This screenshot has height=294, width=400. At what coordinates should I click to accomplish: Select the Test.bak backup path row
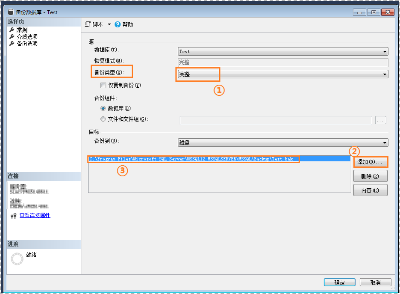[x=219, y=159]
